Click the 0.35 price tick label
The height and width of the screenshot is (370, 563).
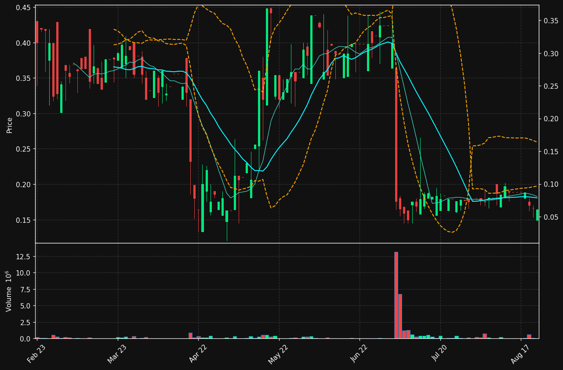click(x=24, y=78)
